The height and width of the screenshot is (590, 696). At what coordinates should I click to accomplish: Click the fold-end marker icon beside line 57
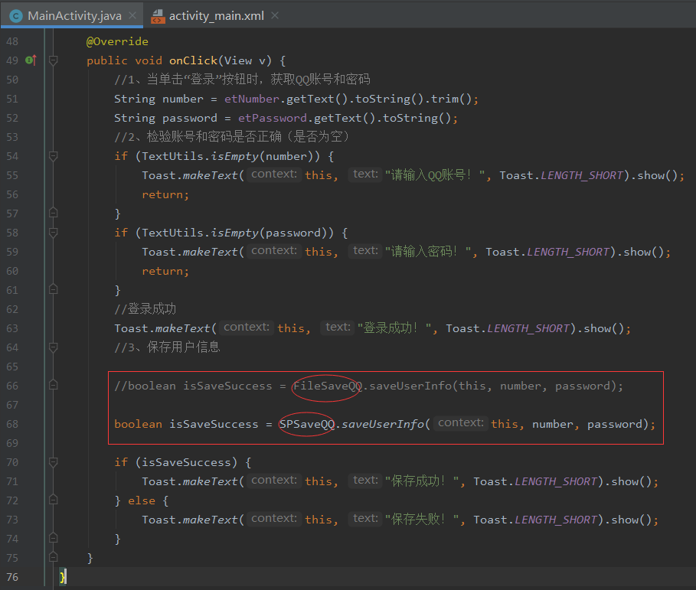click(53, 213)
